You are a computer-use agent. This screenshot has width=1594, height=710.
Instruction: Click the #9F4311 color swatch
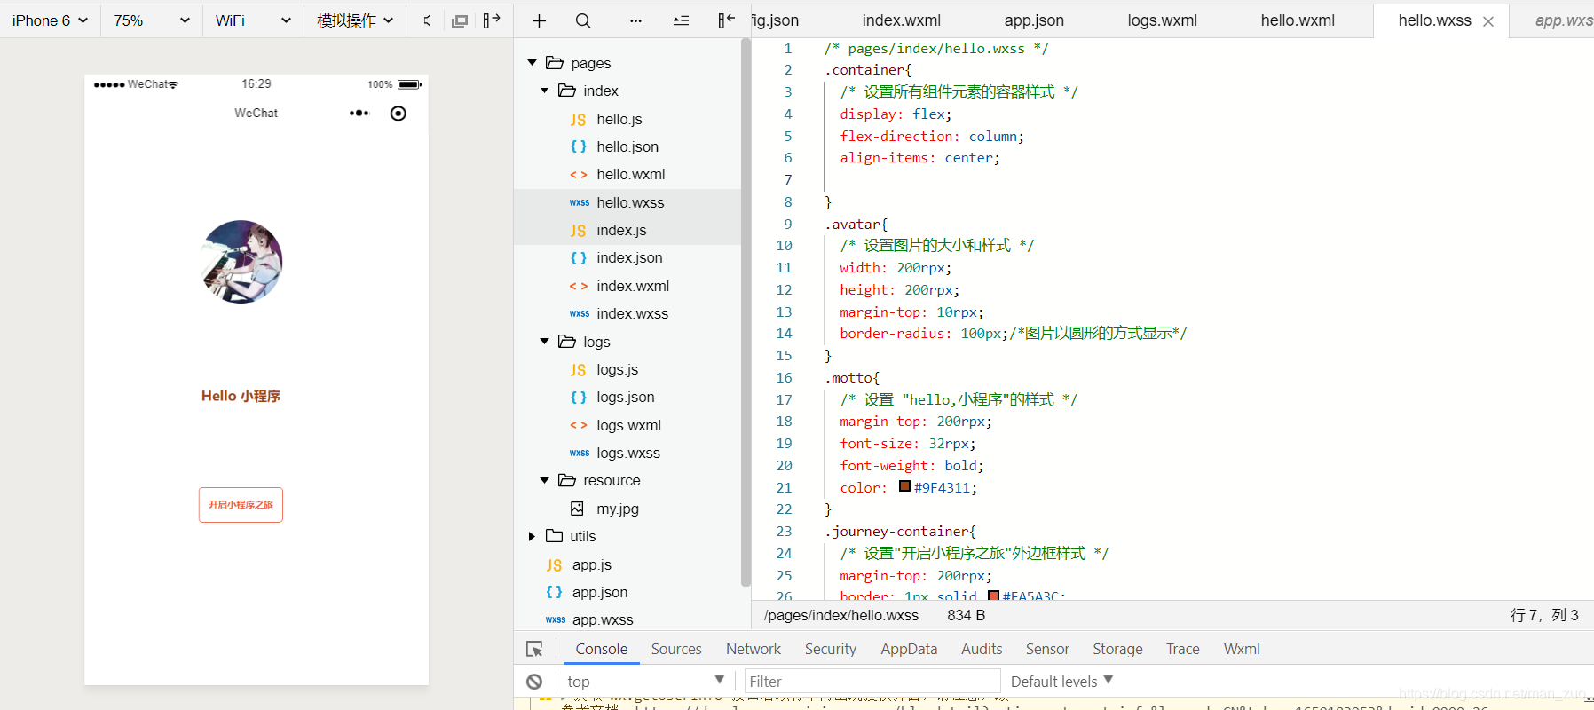point(904,486)
